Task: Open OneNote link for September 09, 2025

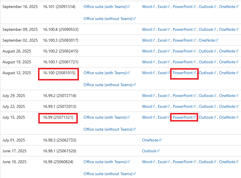Action: pos(229,29)
